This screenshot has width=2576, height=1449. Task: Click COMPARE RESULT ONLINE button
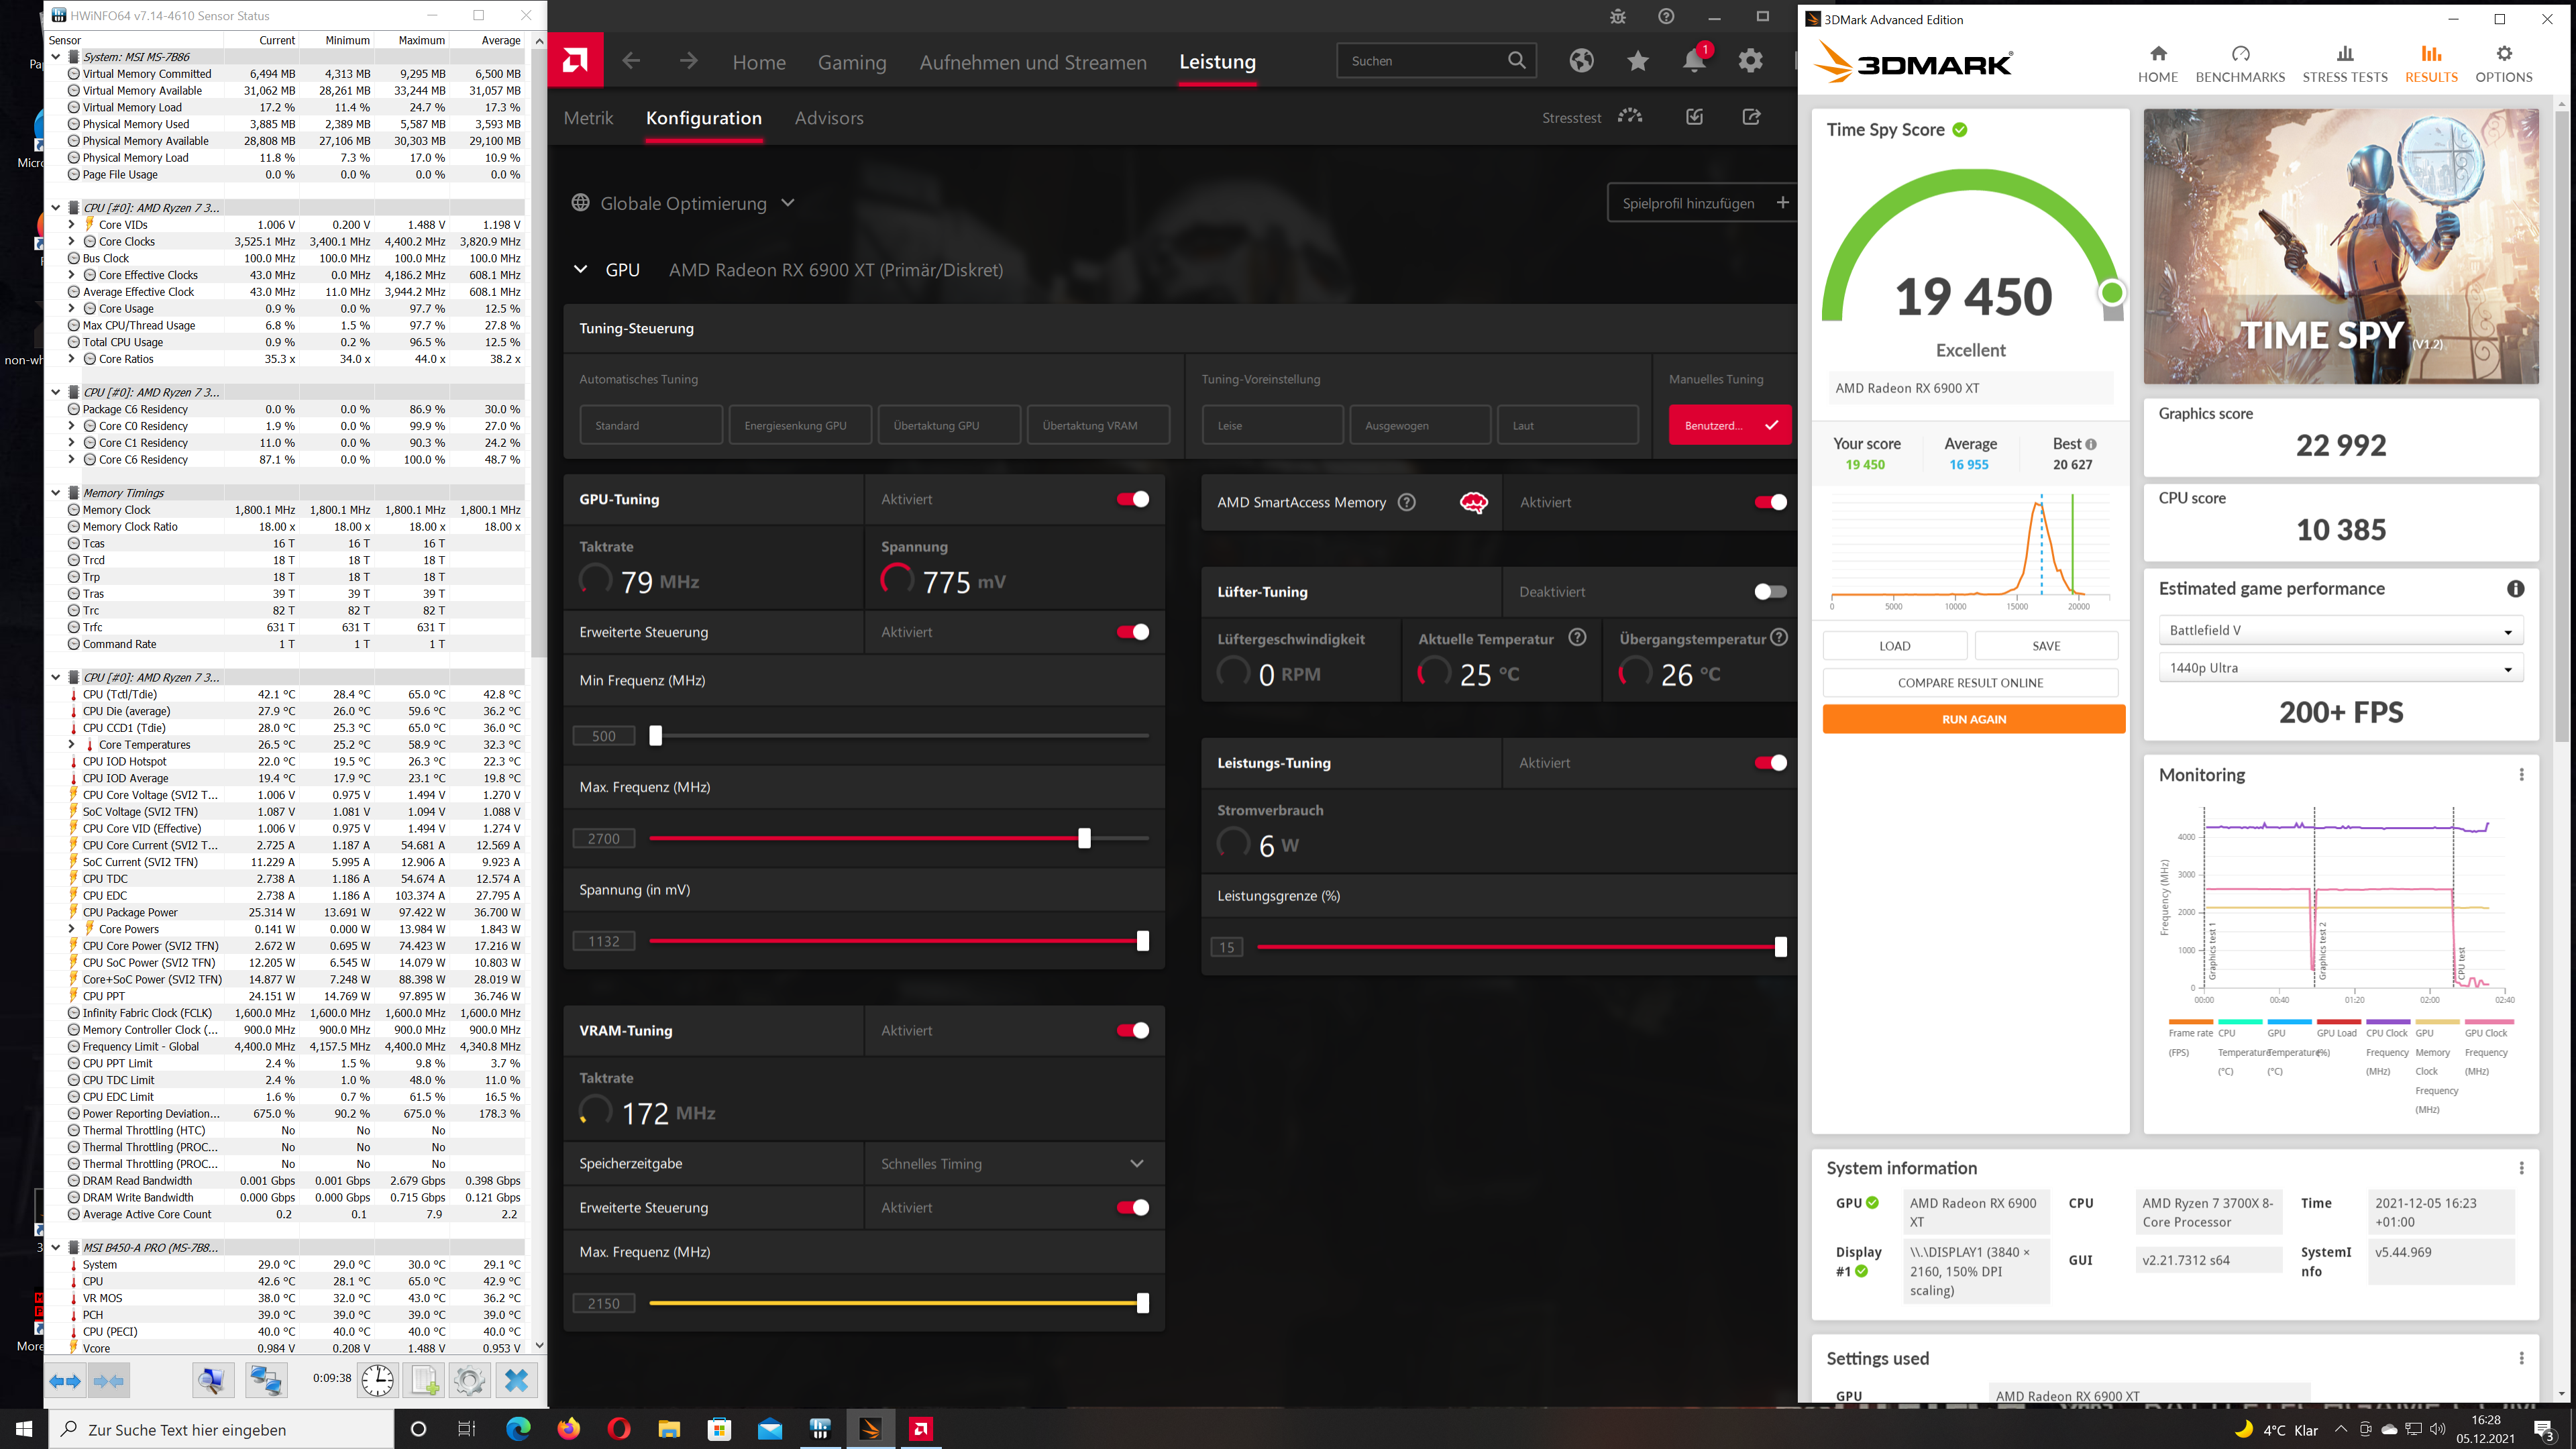click(1970, 682)
